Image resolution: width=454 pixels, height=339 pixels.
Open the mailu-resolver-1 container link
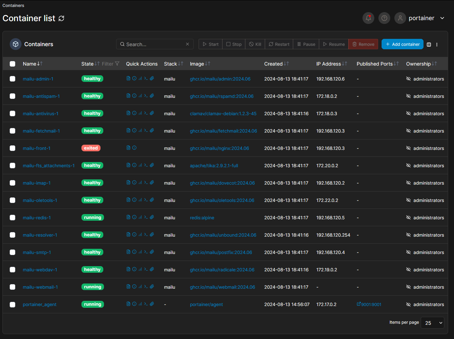[40, 235]
